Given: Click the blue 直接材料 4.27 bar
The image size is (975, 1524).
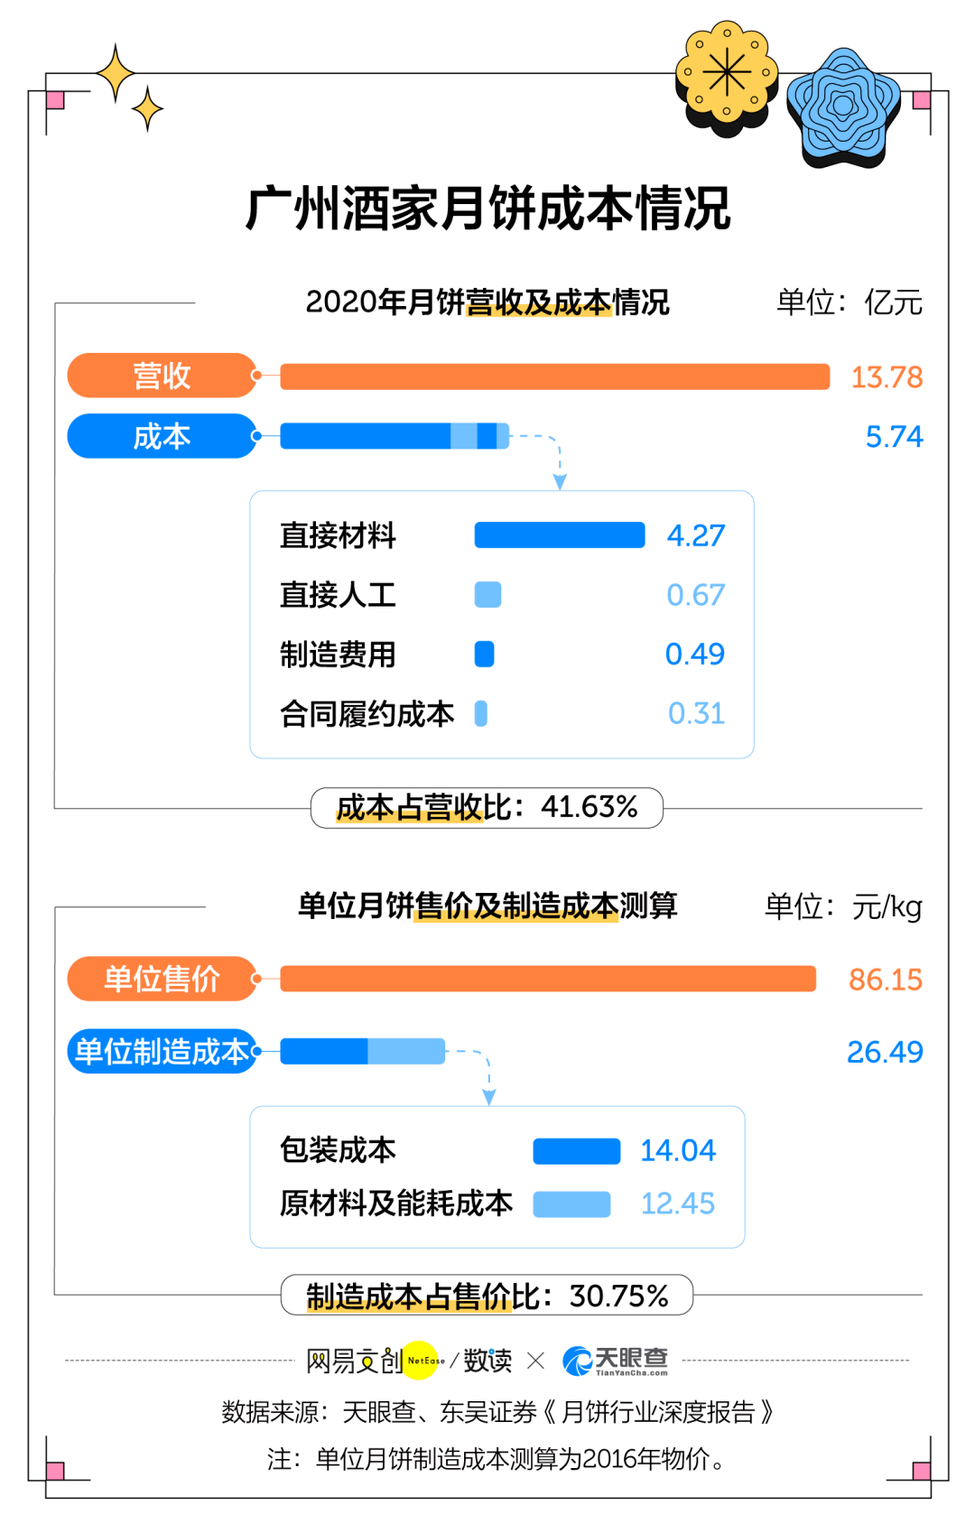Looking at the screenshot, I should point(560,535).
